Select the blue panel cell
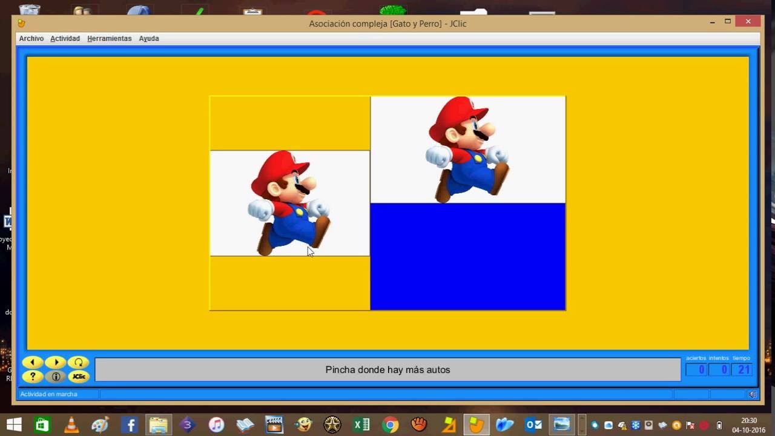 pos(468,257)
